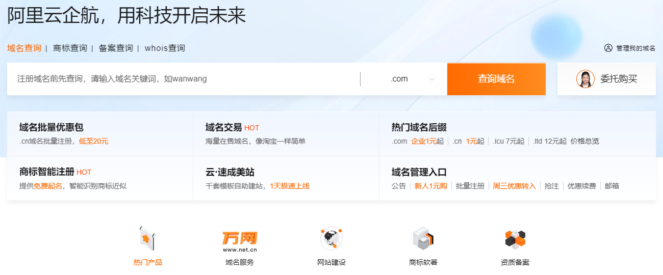The height and width of the screenshot is (275, 663).
Task: Click the .cn 1元起 link
Action: [x=468, y=141]
